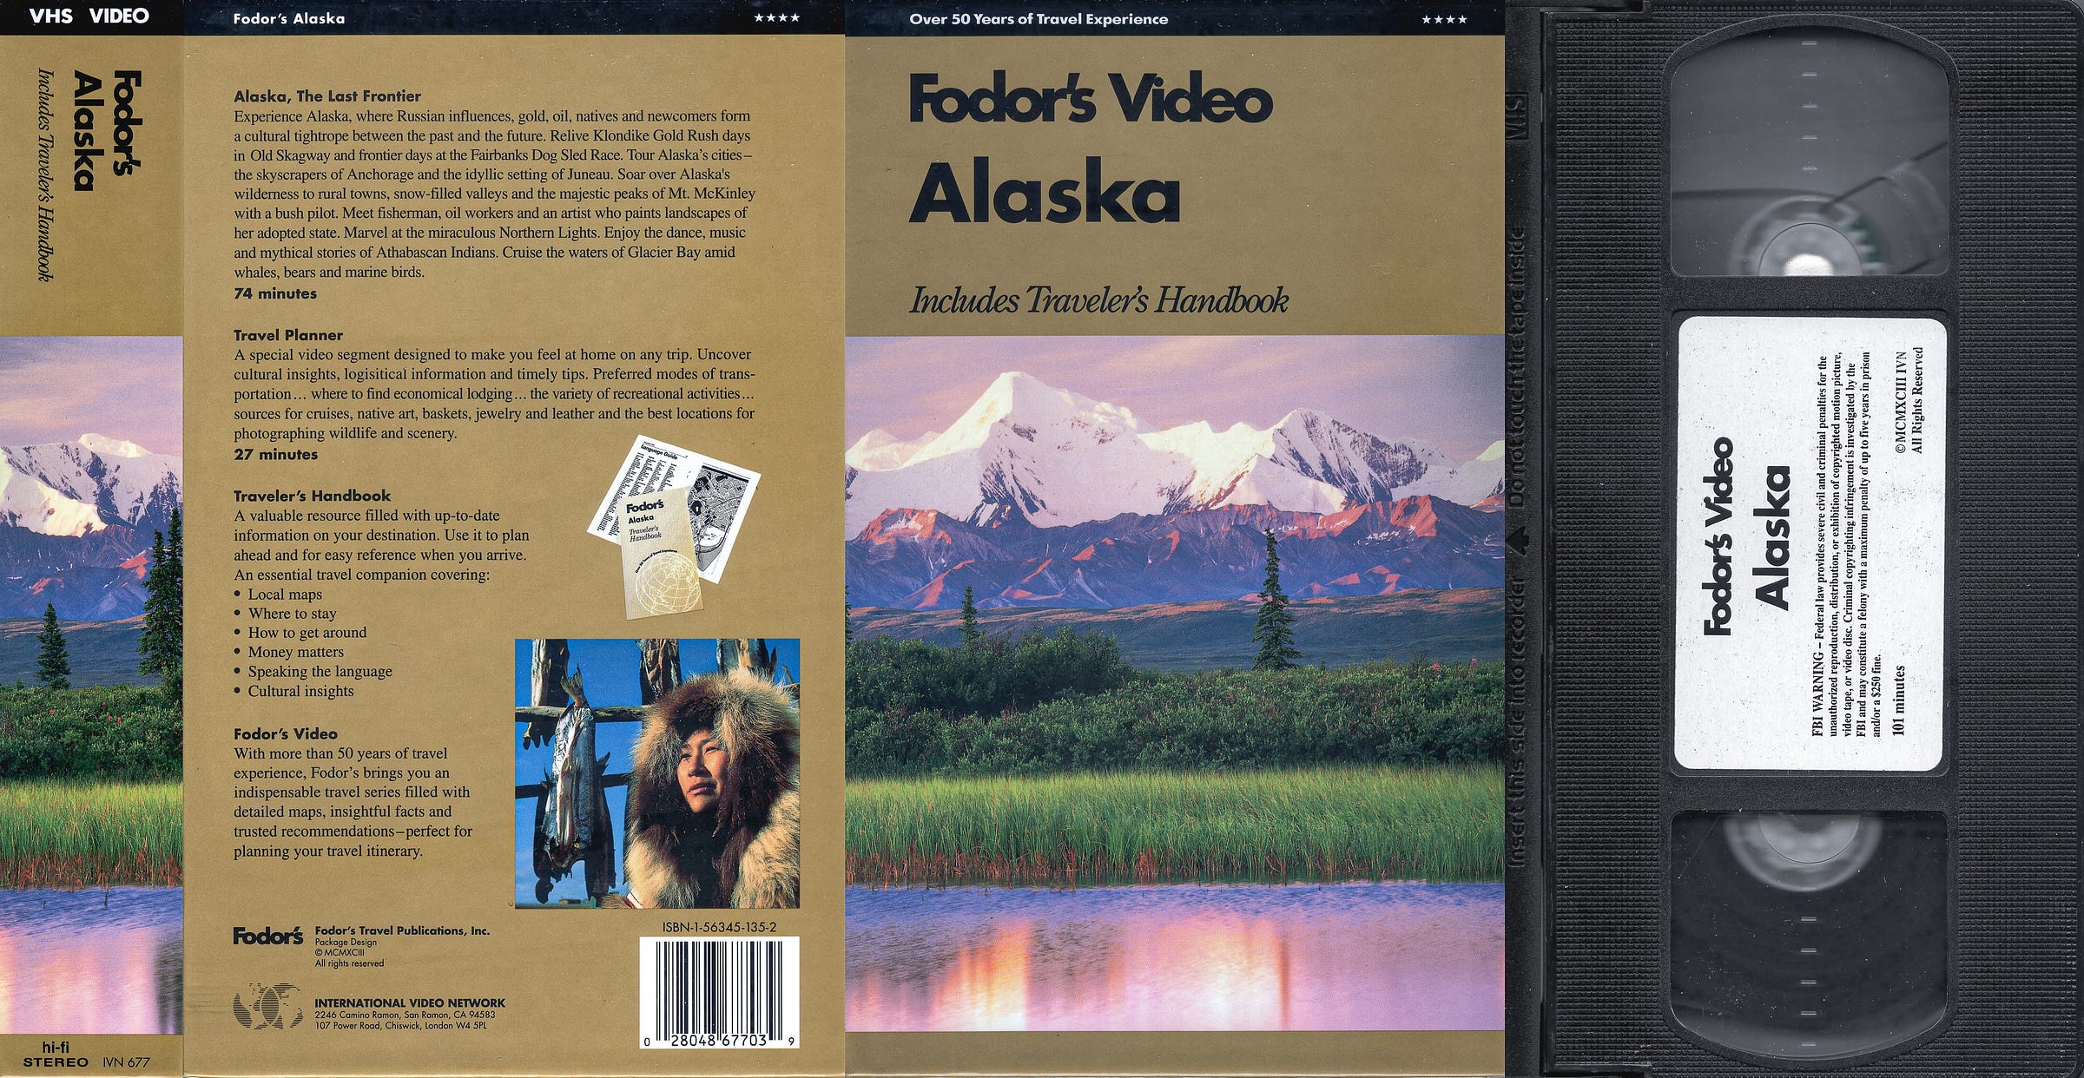Click the "VHS VIDEO" text on the spine
The image size is (2084, 1078).
89,16
